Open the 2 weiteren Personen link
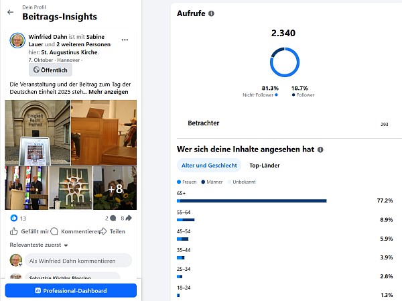 pyautogui.click(x=84, y=44)
